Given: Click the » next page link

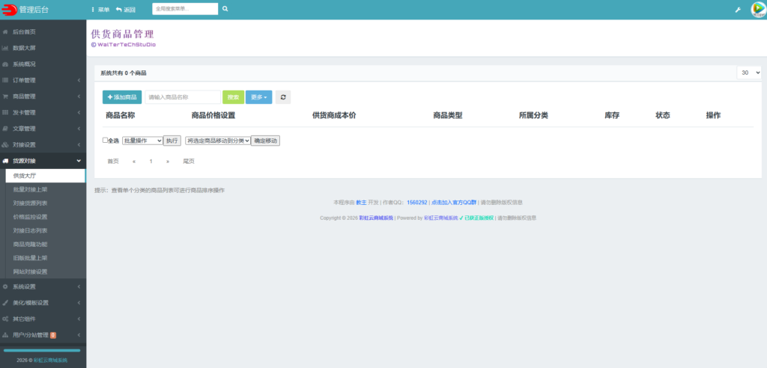Looking at the screenshot, I should [168, 162].
